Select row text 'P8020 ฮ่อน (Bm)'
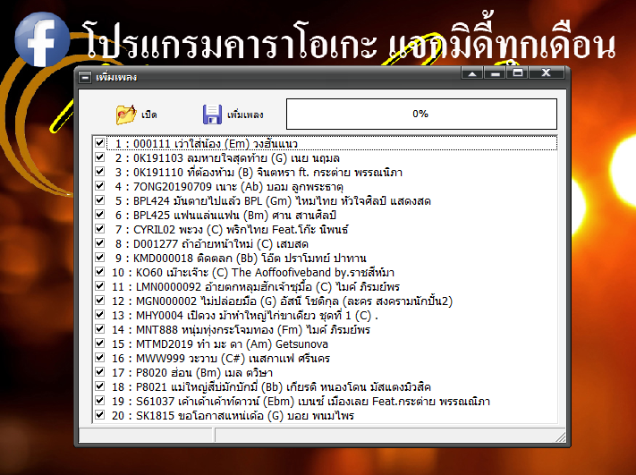636x475 pixels. [x=179, y=372]
